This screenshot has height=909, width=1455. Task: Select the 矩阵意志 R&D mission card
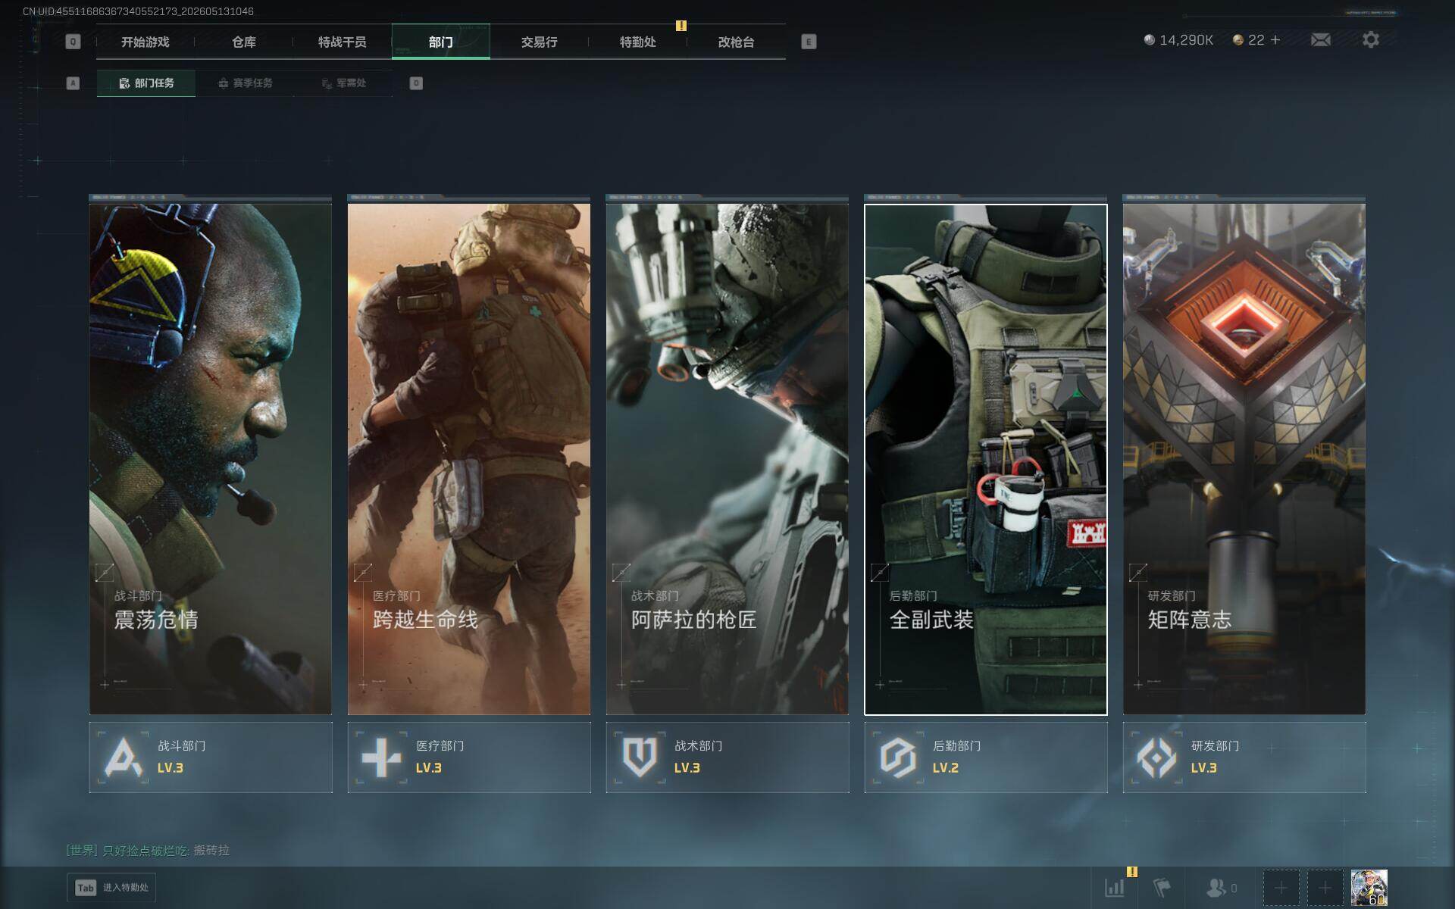tap(1244, 459)
